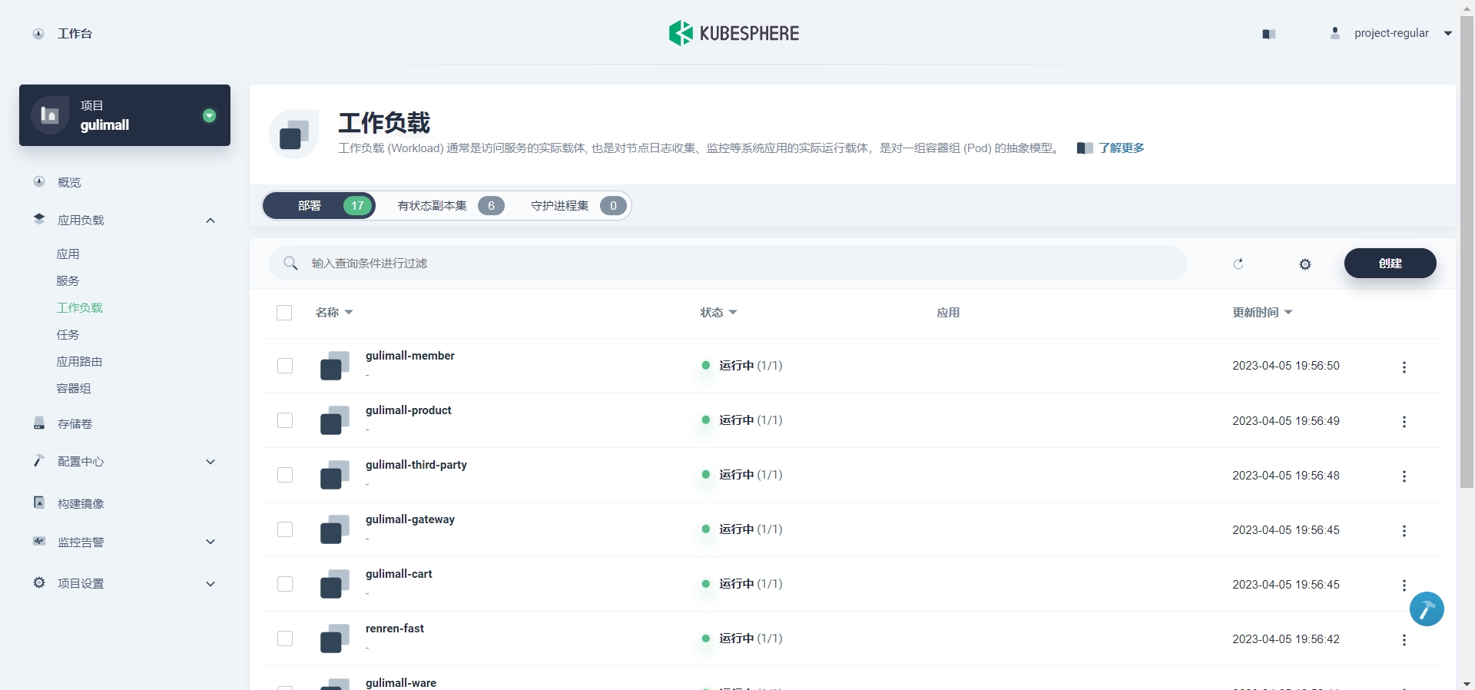Filter by the 状态 column dropdown
This screenshot has width=1475, height=690.
(x=718, y=313)
